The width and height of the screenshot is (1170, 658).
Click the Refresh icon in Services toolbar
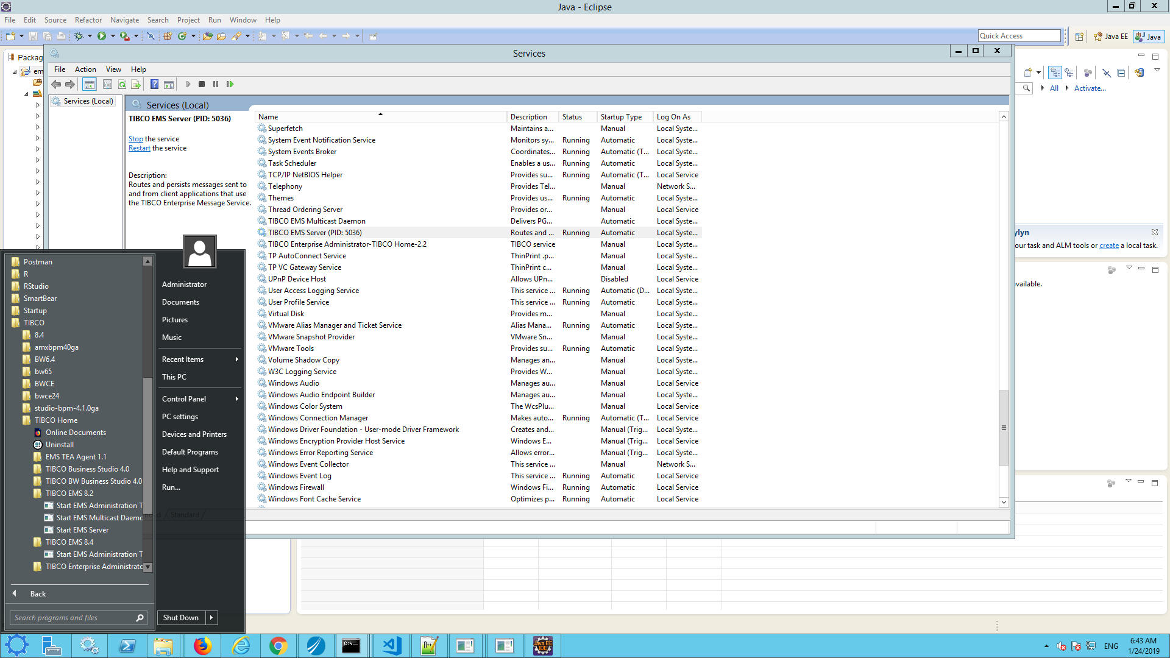point(122,85)
